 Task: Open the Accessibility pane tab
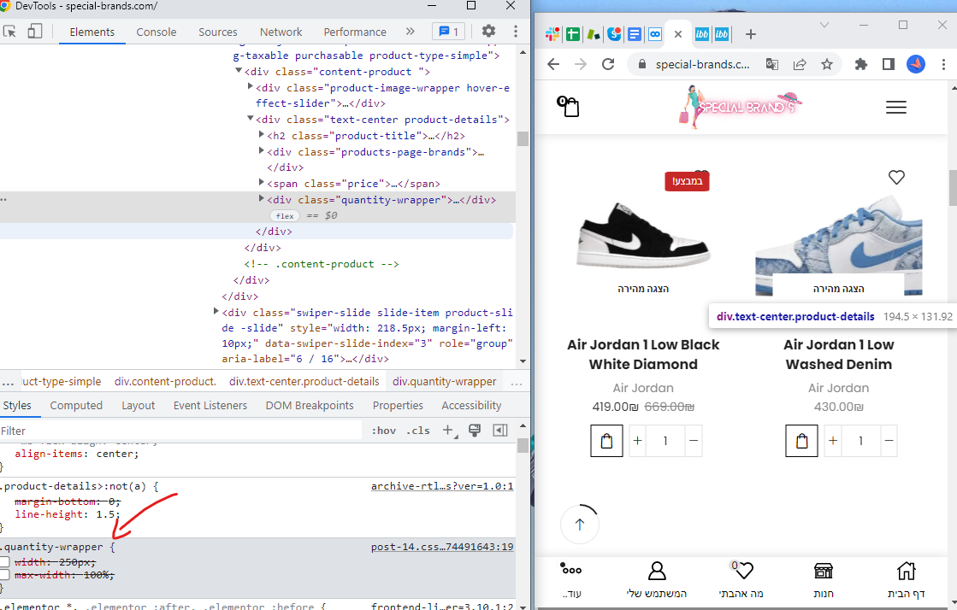pyautogui.click(x=471, y=406)
